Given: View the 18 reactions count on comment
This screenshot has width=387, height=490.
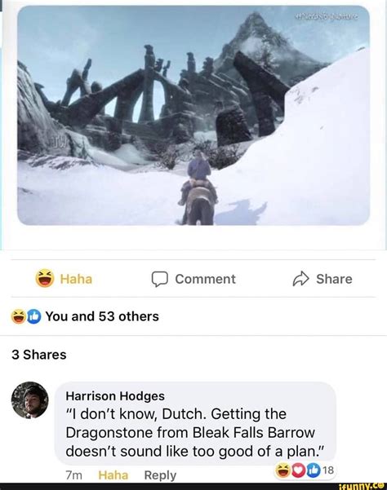Looking at the screenshot, I should [x=328, y=470].
